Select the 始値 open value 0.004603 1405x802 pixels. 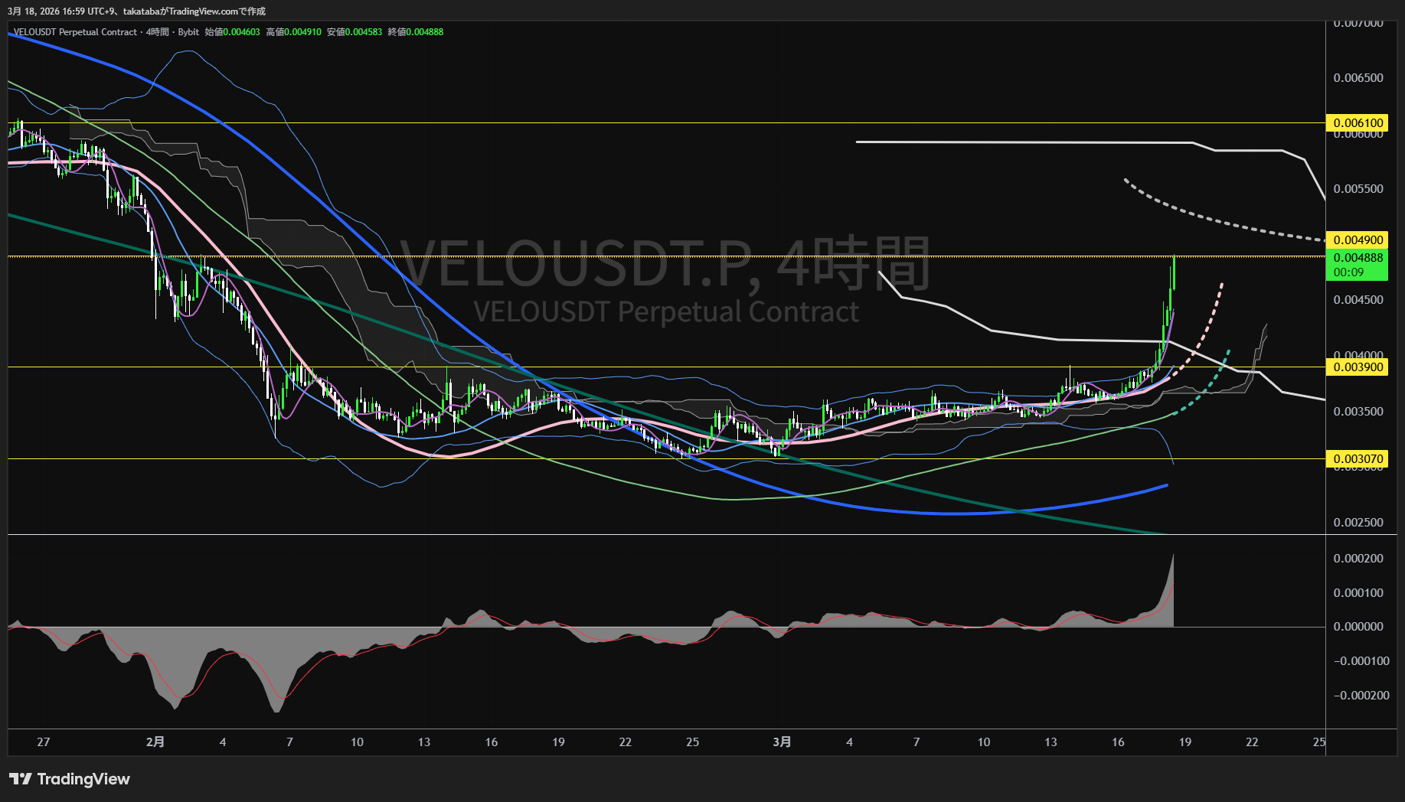(x=241, y=32)
